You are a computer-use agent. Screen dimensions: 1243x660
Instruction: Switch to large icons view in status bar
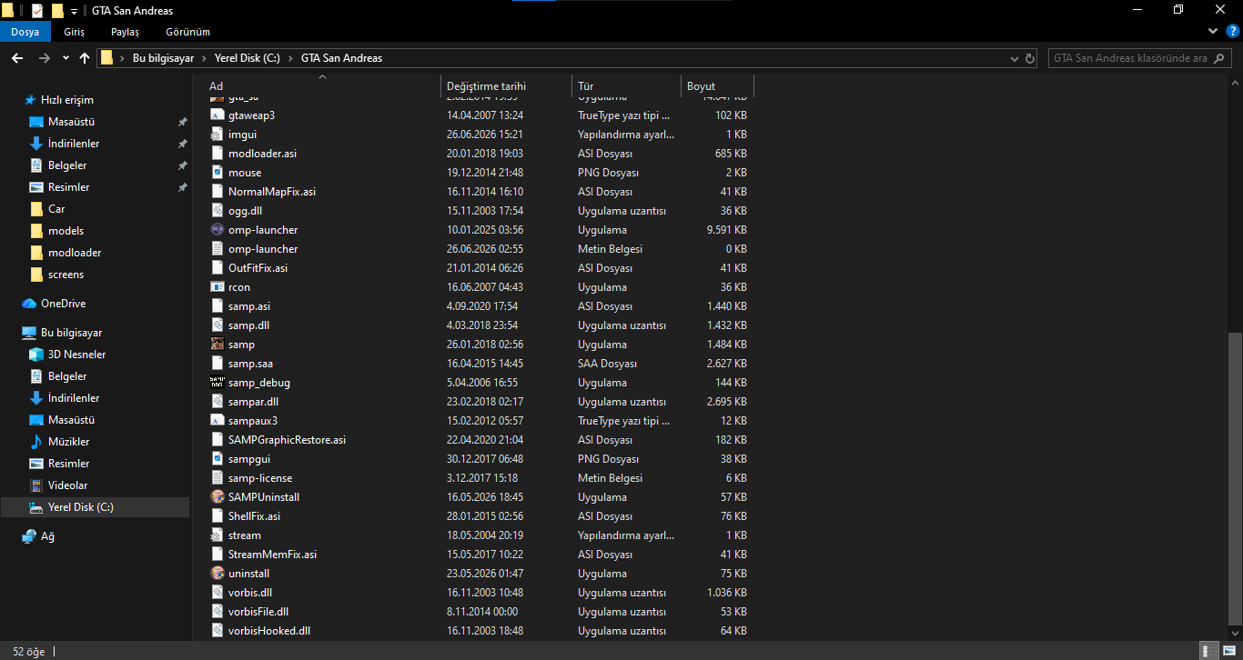(x=1228, y=651)
